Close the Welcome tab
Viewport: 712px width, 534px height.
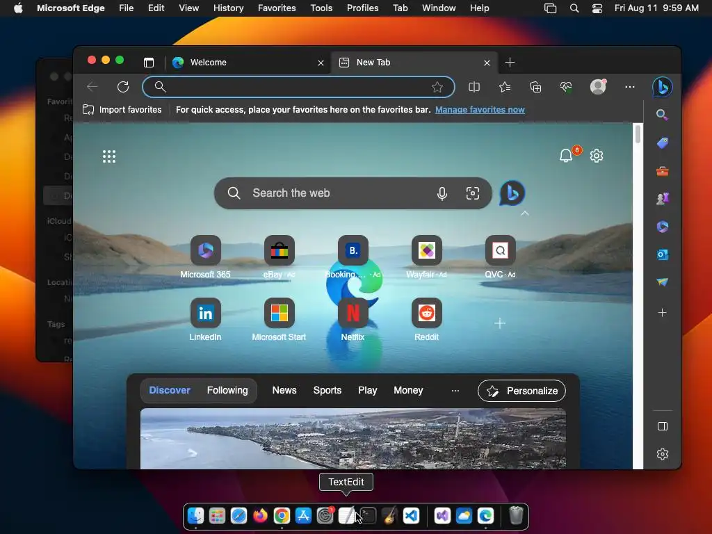pos(321,63)
